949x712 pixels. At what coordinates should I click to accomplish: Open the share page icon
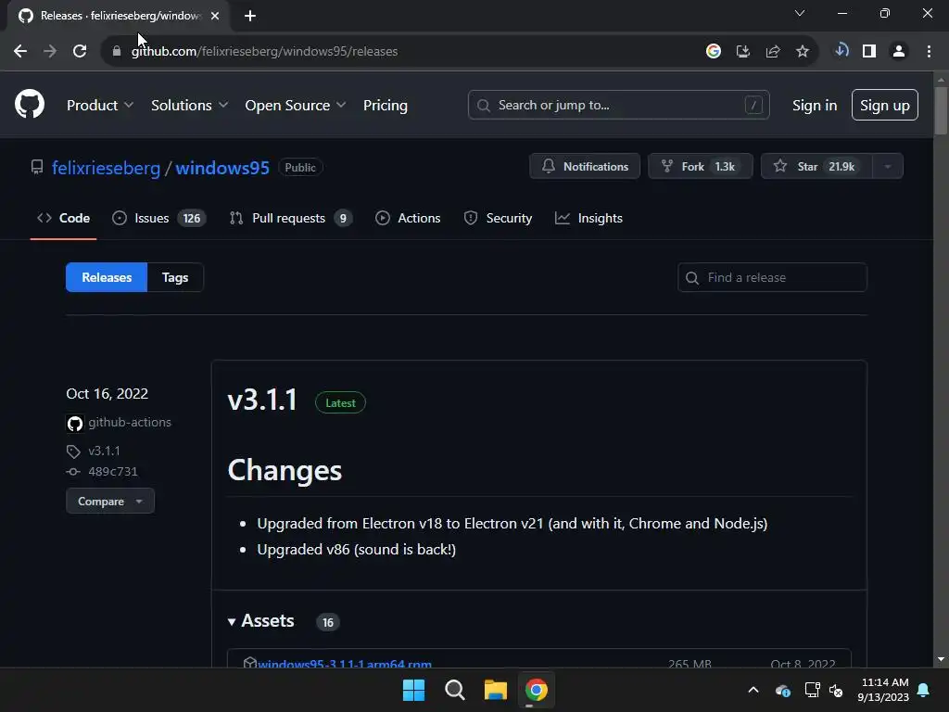tap(773, 52)
